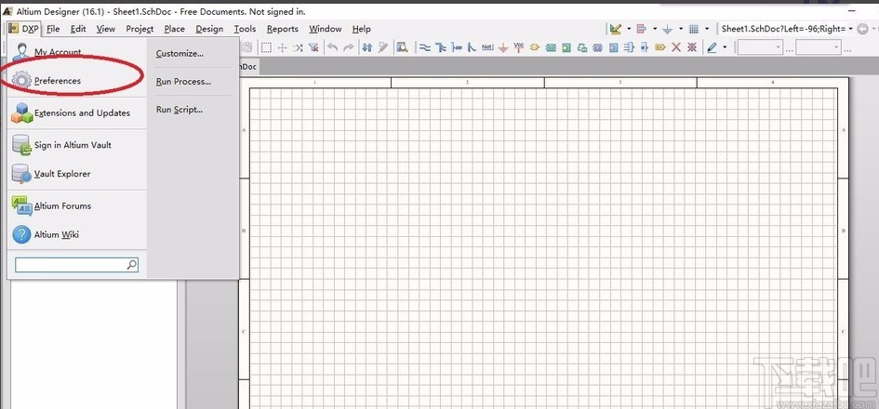
Task: Click Select Inside Area dashed-rectangle icon
Action: pyautogui.click(x=266, y=47)
